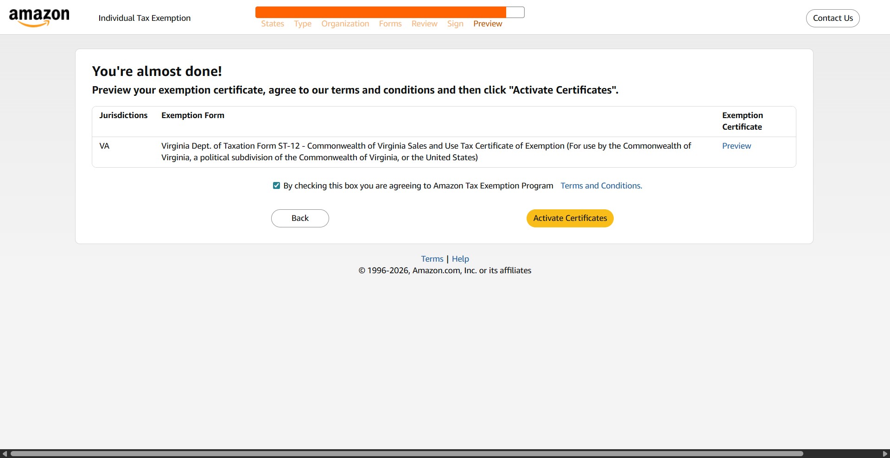890x458 pixels.
Task: Go to the Organization step
Action: (x=345, y=24)
